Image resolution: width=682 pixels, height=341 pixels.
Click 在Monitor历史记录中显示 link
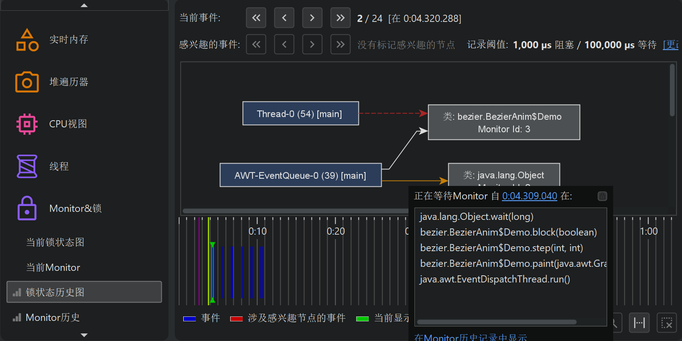coord(471,337)
